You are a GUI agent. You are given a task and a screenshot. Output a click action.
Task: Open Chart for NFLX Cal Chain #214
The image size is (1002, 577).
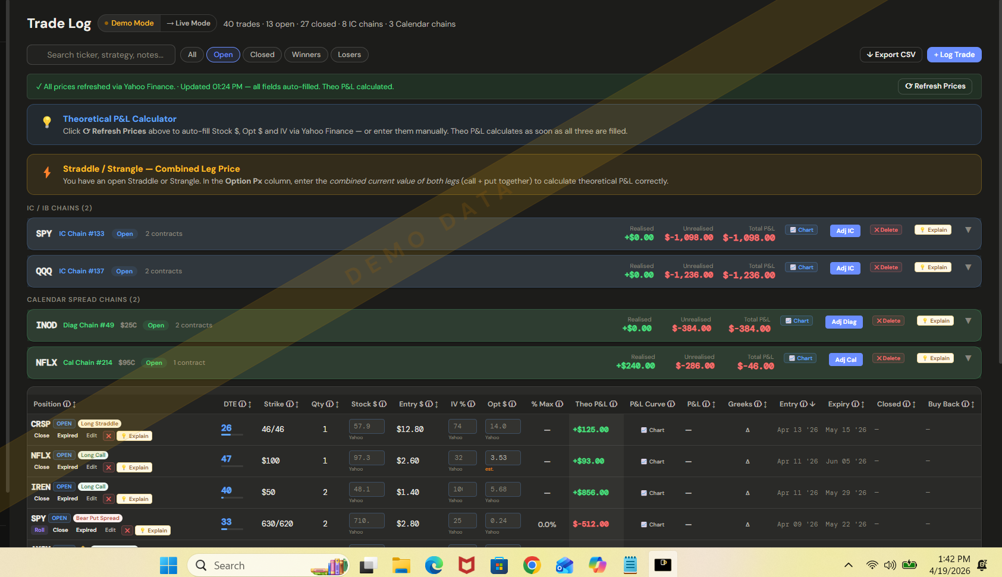[x=800, y=358]
